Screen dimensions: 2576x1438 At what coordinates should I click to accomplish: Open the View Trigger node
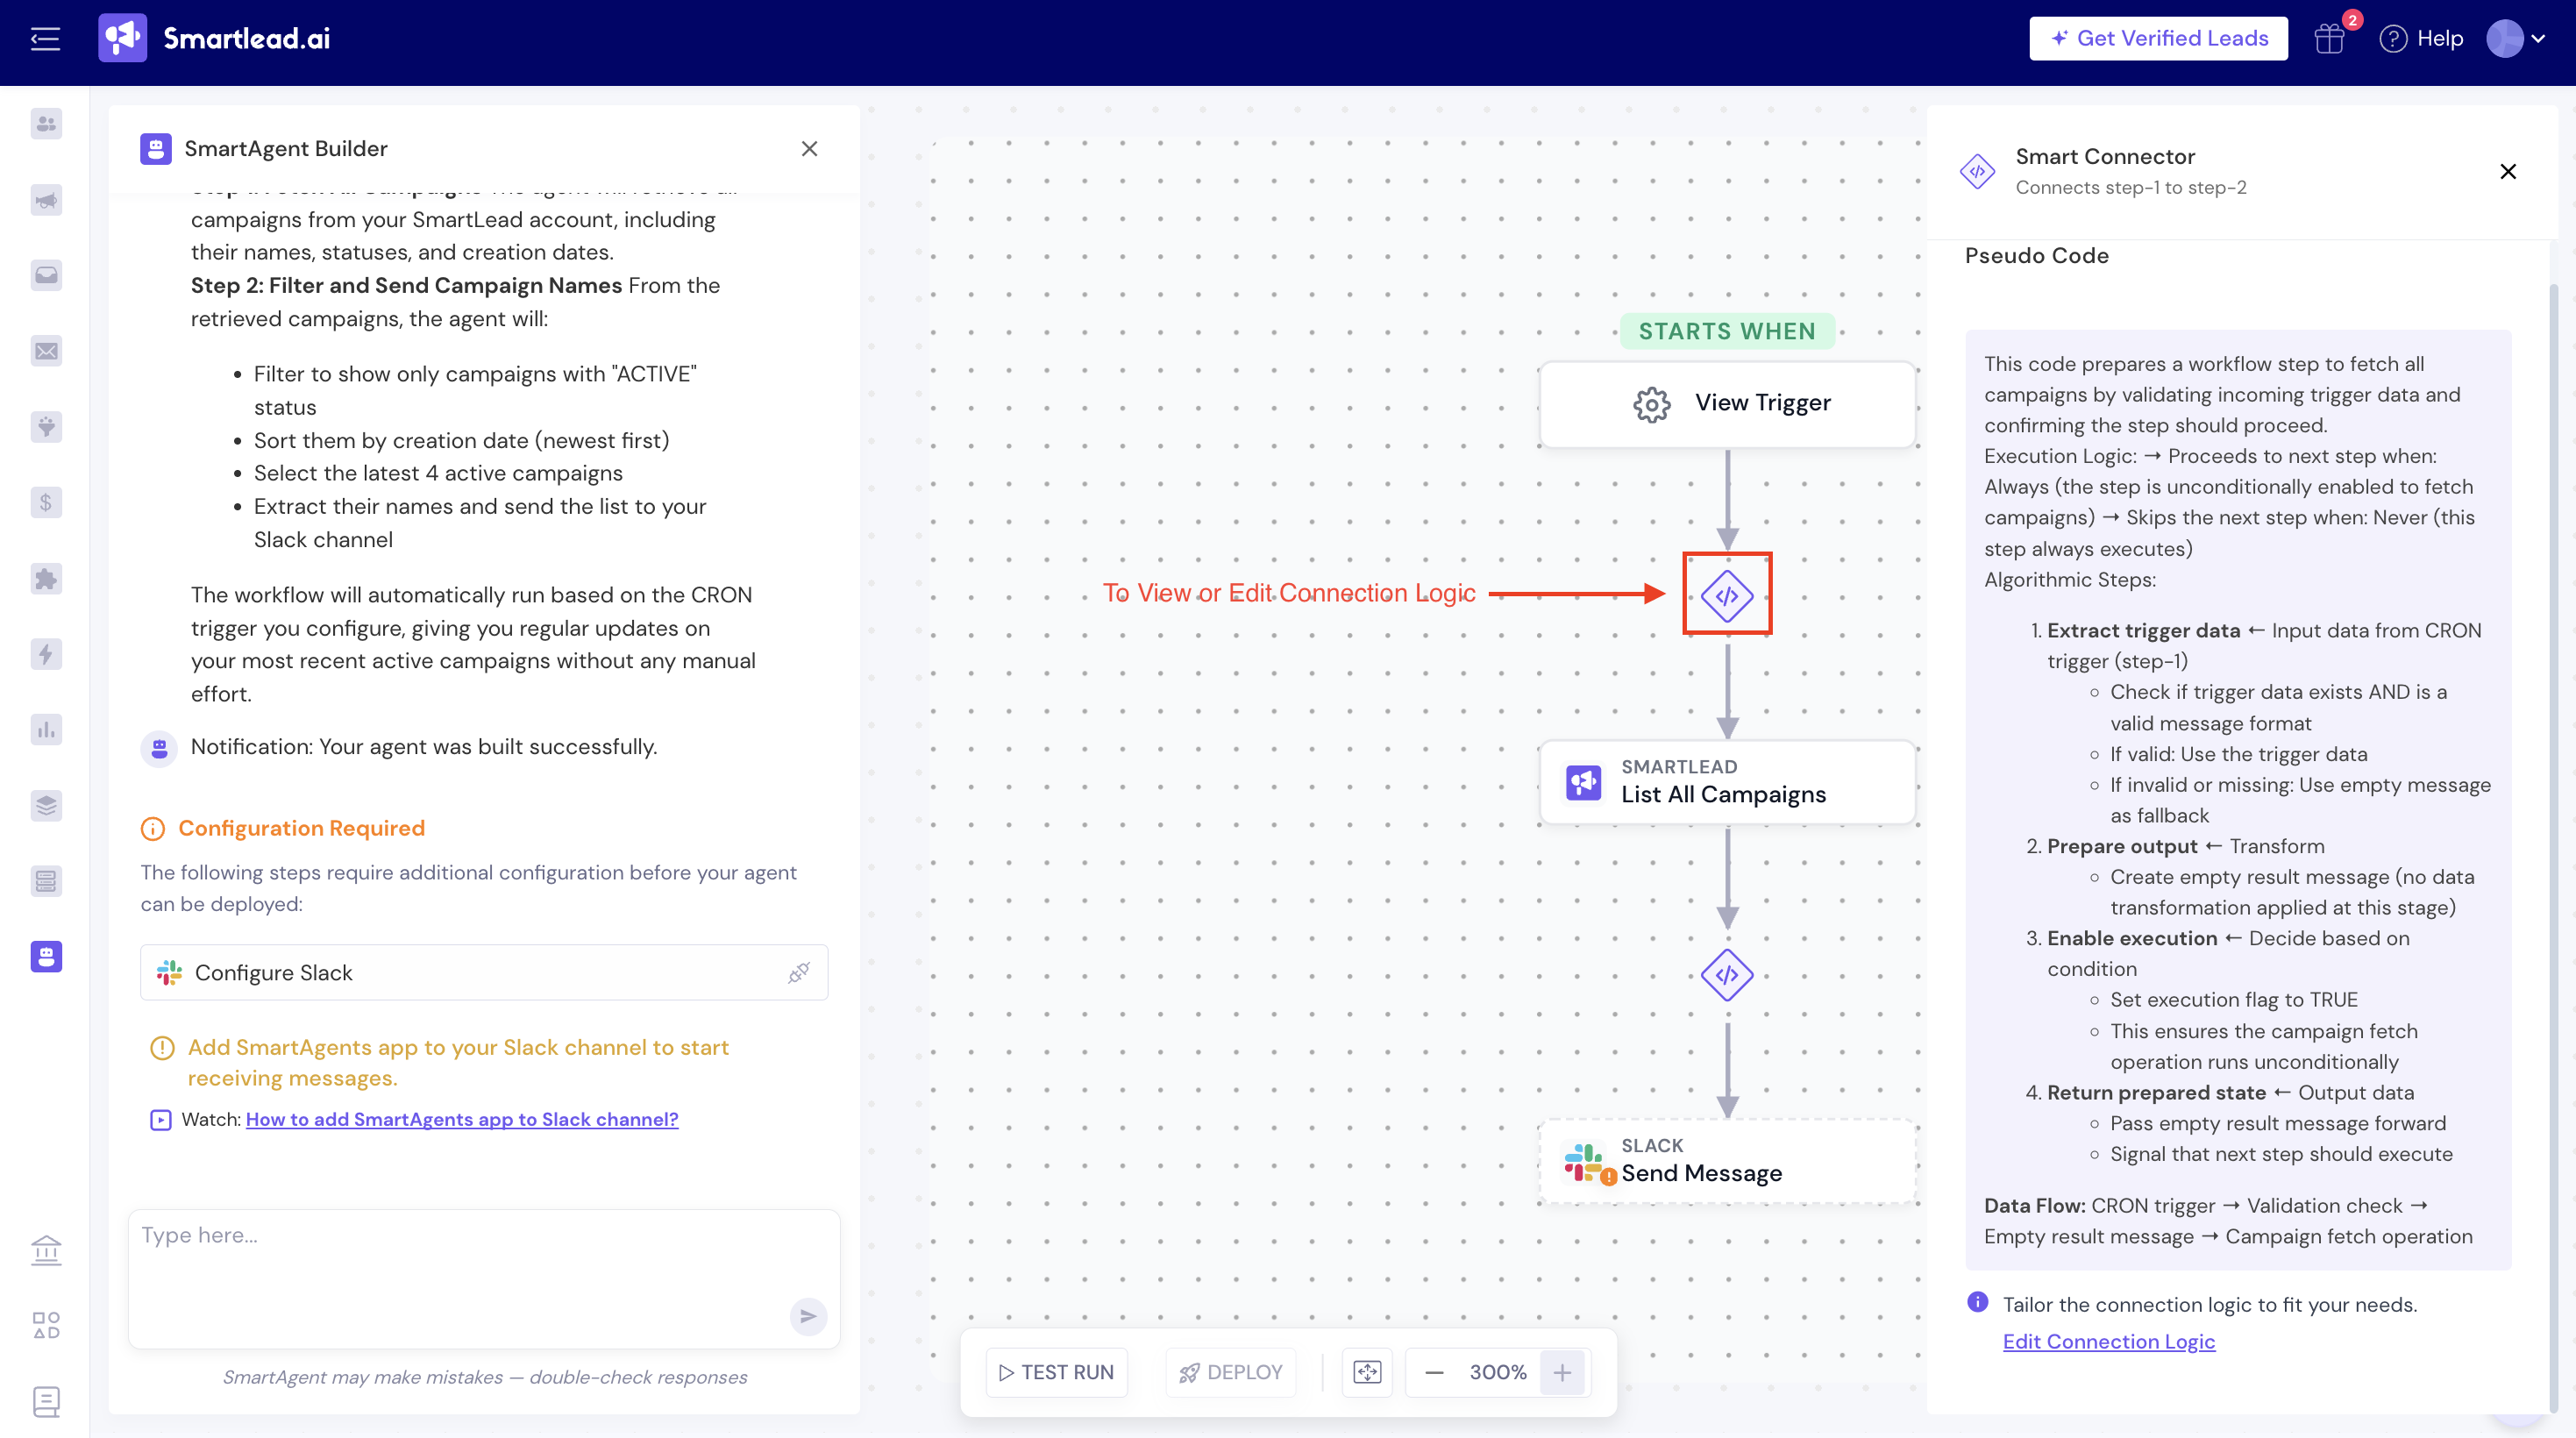pos(1727,404)
